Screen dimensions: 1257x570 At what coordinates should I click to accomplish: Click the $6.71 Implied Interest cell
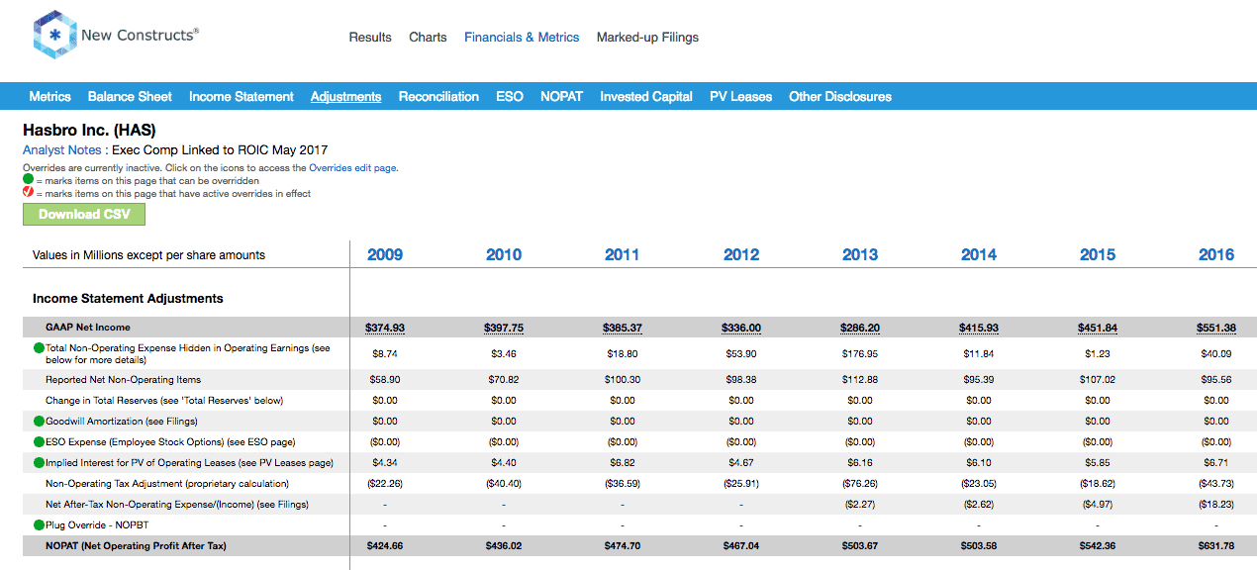coord(1216,463)
